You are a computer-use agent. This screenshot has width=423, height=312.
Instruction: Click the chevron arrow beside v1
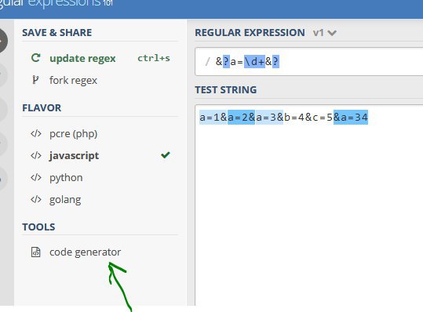[332, 33]
